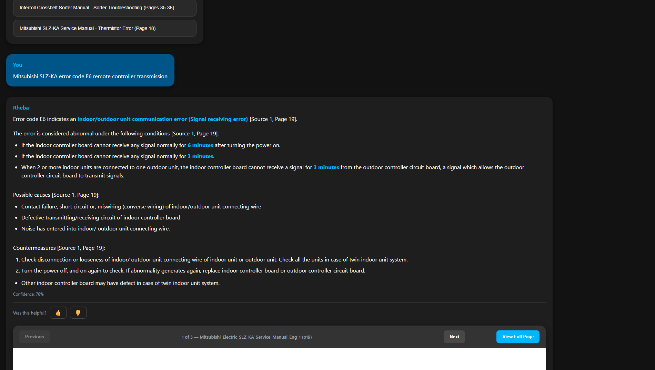Click the Previous page button

[x=34, y=337]
